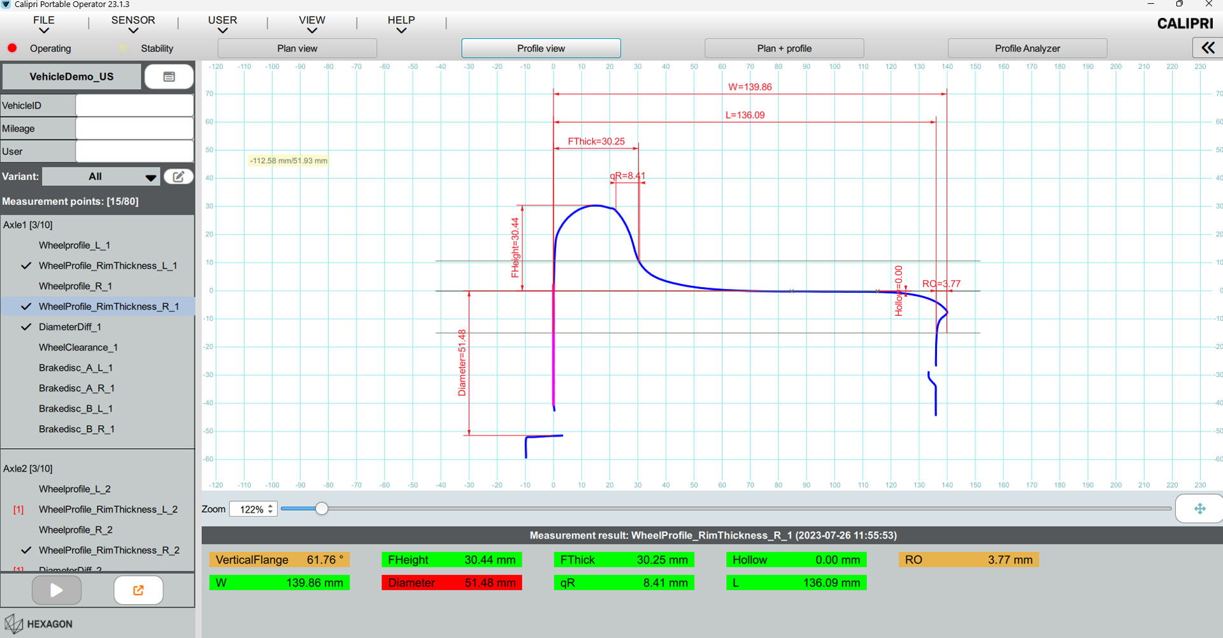Collapse side panel with double-chevron icon
This screenshot has height=638, width=1223.
point(1208,48)
